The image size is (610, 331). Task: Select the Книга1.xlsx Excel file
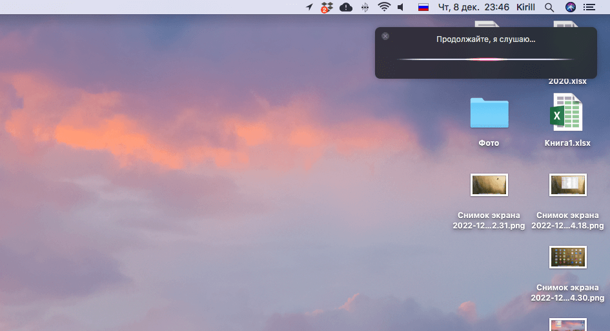[x=567, y=113]
